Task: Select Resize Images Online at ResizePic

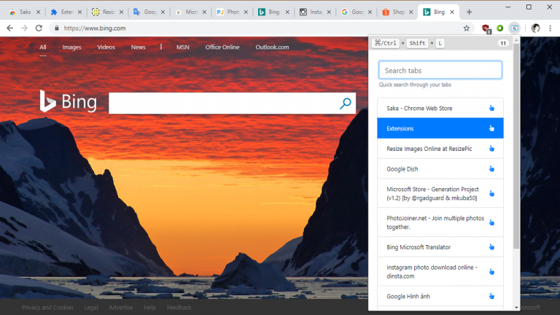Action: click(x=440, y=149)
